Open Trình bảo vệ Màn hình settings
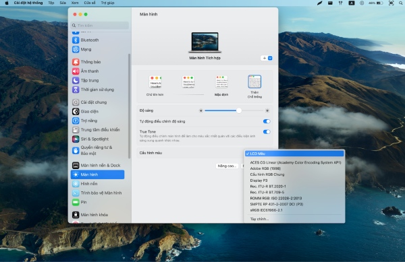This screenshot has height=262, width=405. [x=97, y=193]
